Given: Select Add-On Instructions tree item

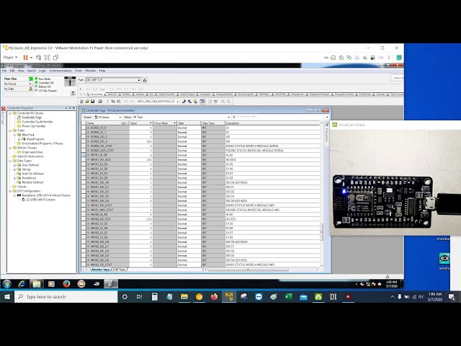Looking at the screenshot, I should [x=30, y=156].
